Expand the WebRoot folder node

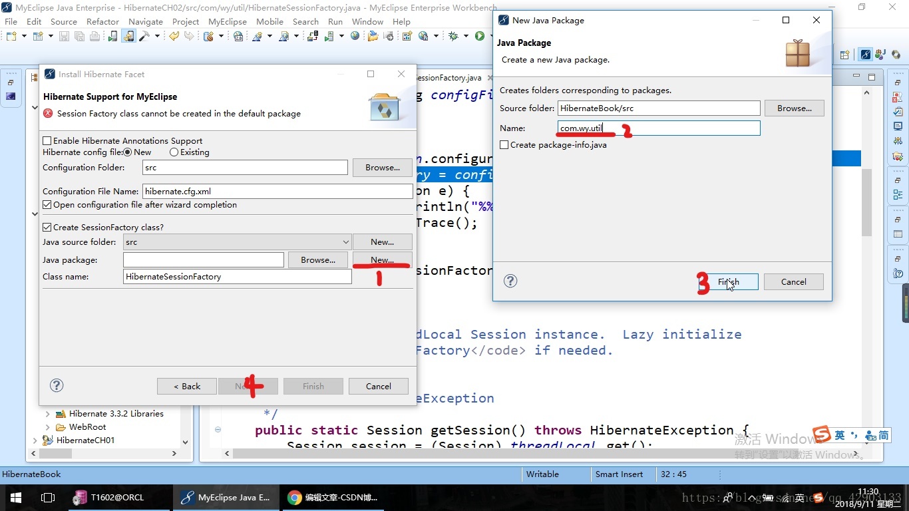47,427
